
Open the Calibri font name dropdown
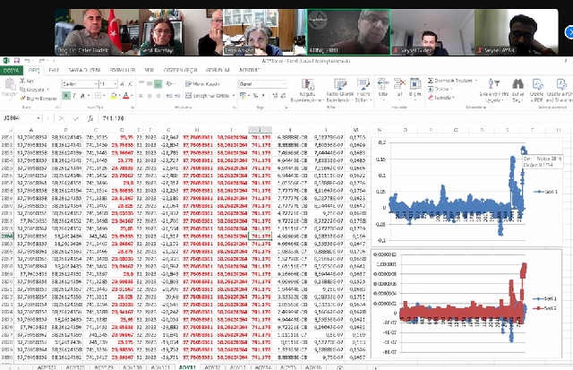pyautogui.click(x=96, y=83)
